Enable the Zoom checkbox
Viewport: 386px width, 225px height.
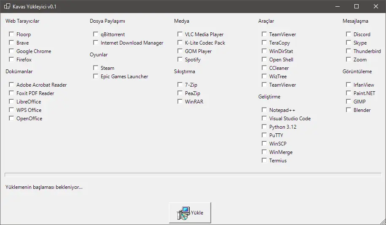[x=348, y=59]
